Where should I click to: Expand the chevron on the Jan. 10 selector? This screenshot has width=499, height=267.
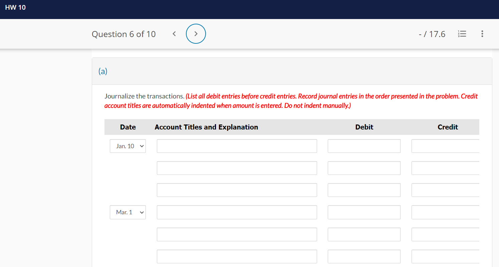[142, 146]
